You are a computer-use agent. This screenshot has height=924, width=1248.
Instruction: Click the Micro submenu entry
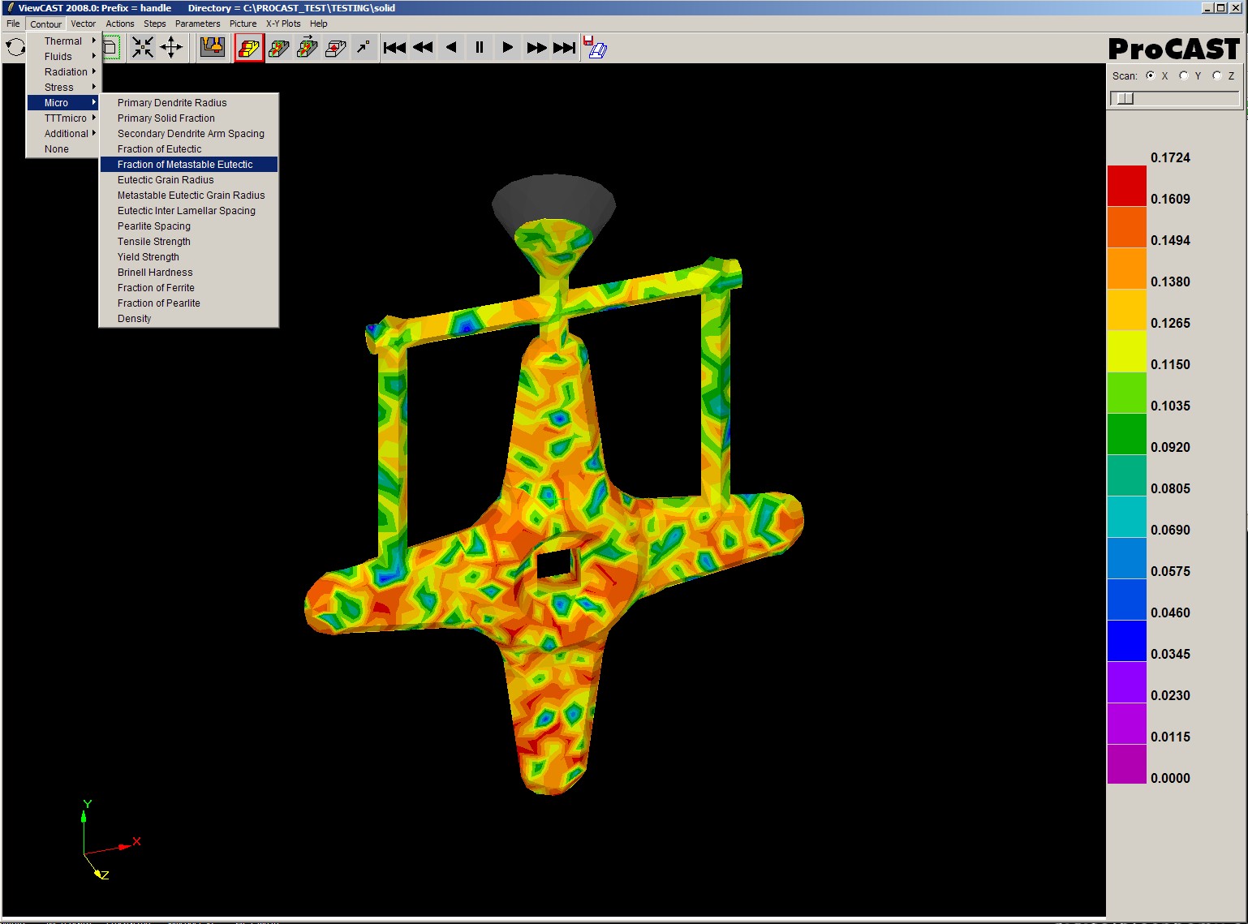(x=64, y=103)
